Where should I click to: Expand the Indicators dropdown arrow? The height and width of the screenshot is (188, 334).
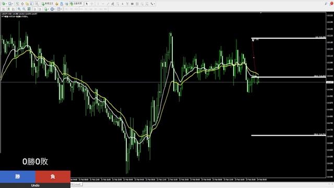pos(49,9)
